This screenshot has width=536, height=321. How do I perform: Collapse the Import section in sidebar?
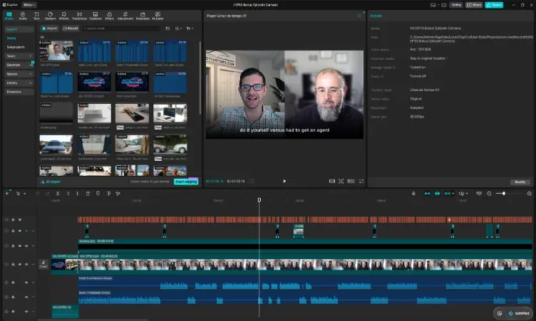(19, 29)
